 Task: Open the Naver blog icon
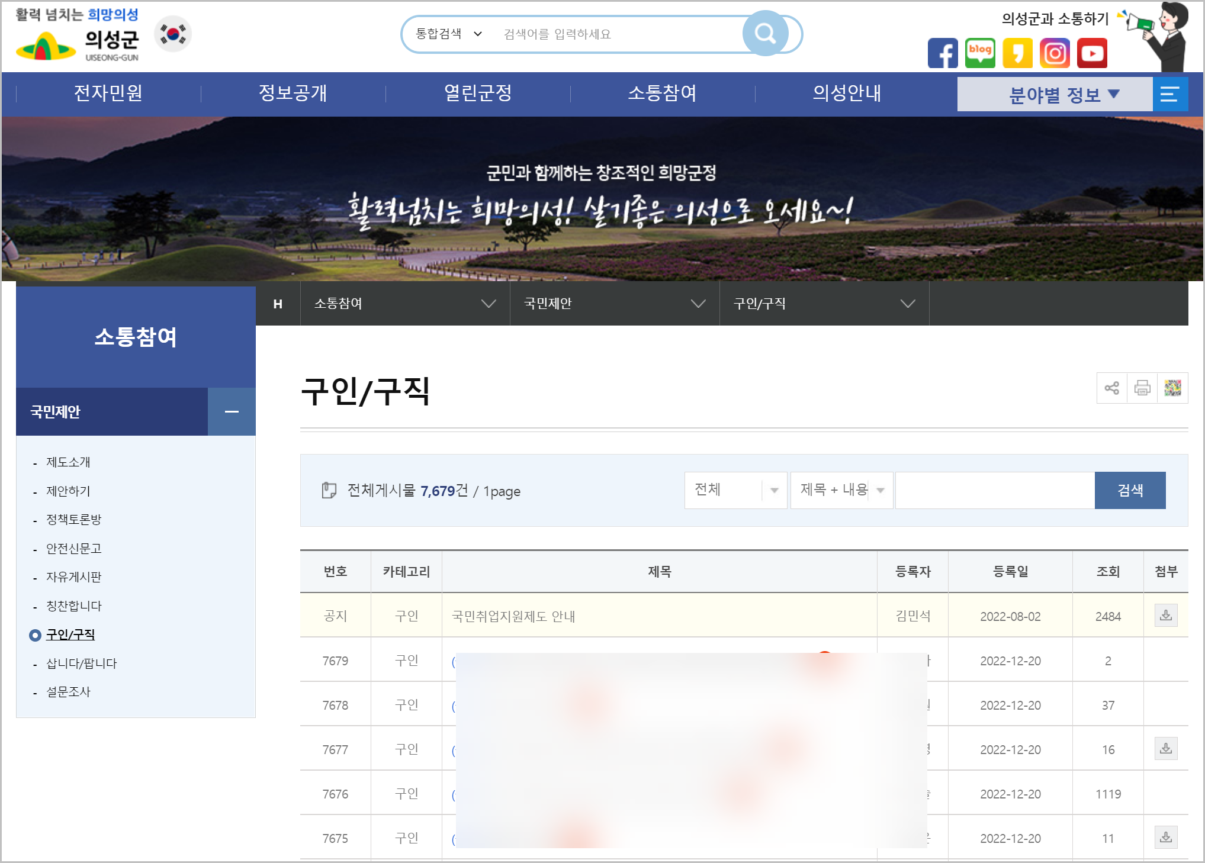pyautogui.click(x=980, y=53)
